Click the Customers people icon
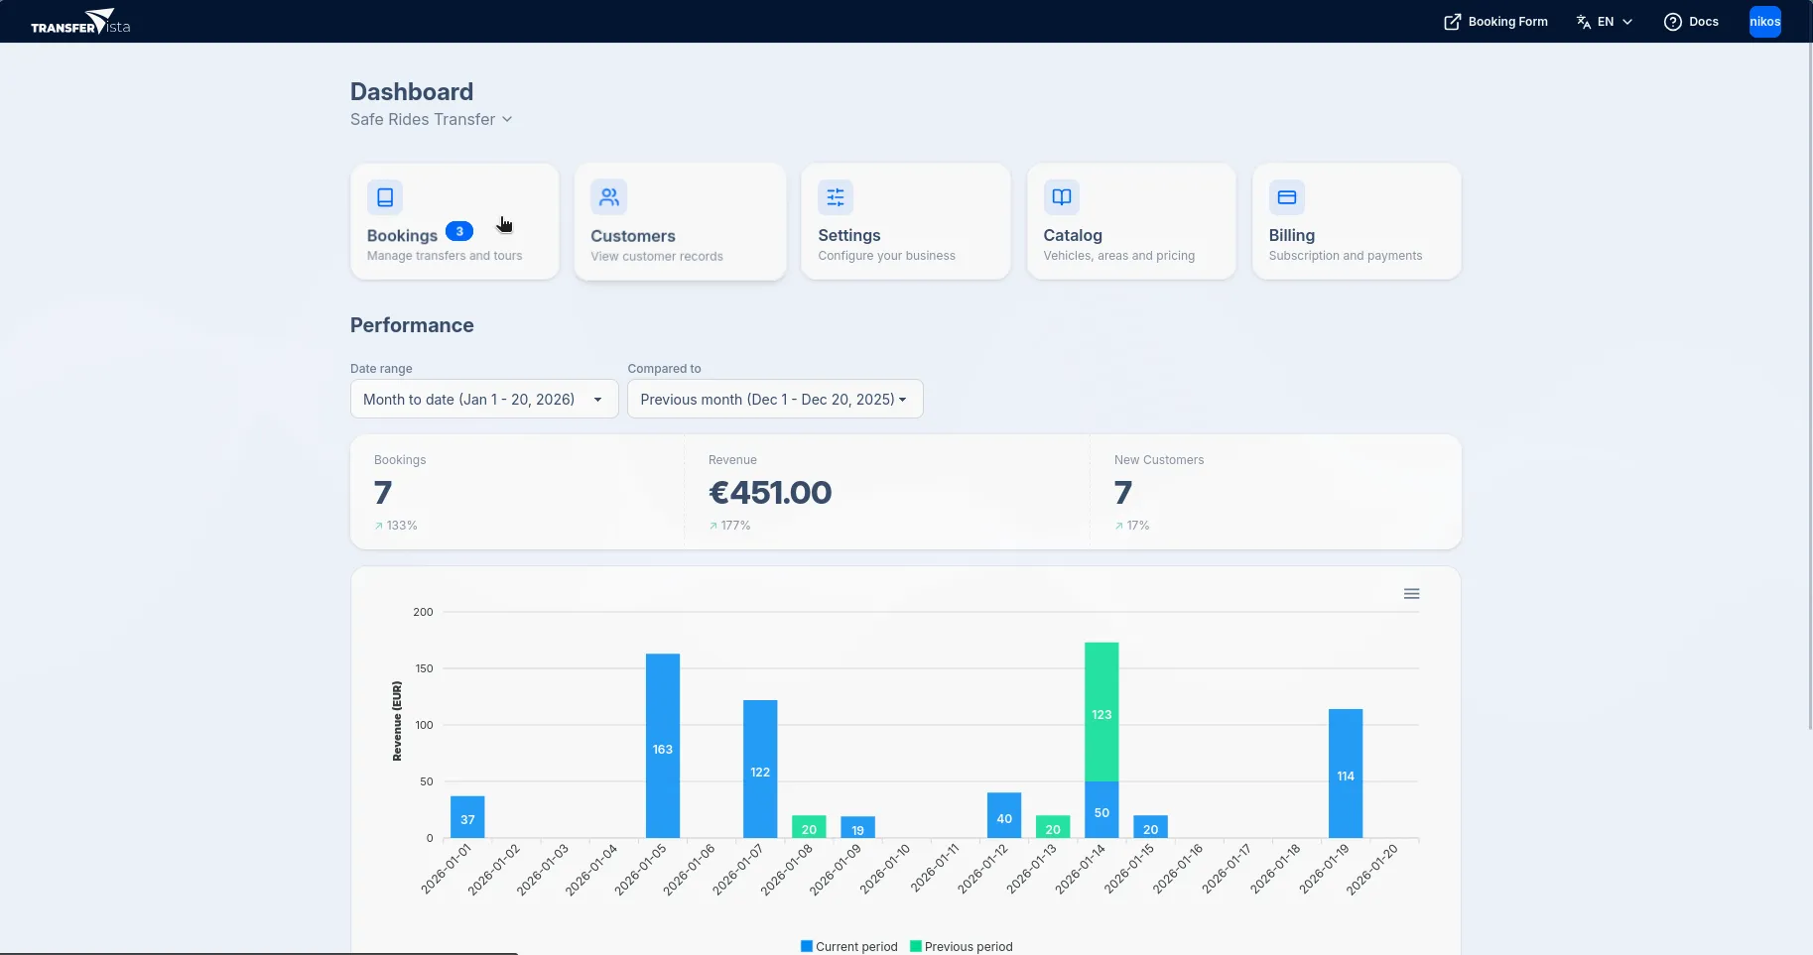1813x955 pixels. (x=609, y=196)
